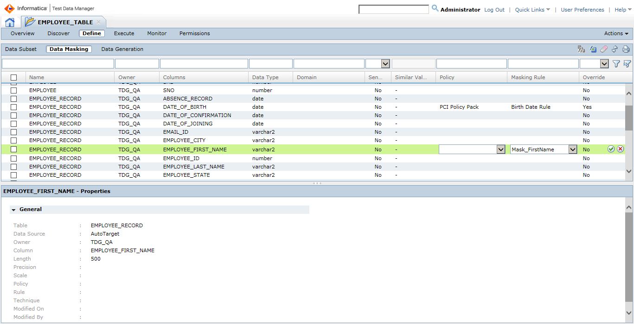Switch to the Overview tab
The width and height of the screenshot is (634, 324).
pyautogui.click(x=23, y=33)
